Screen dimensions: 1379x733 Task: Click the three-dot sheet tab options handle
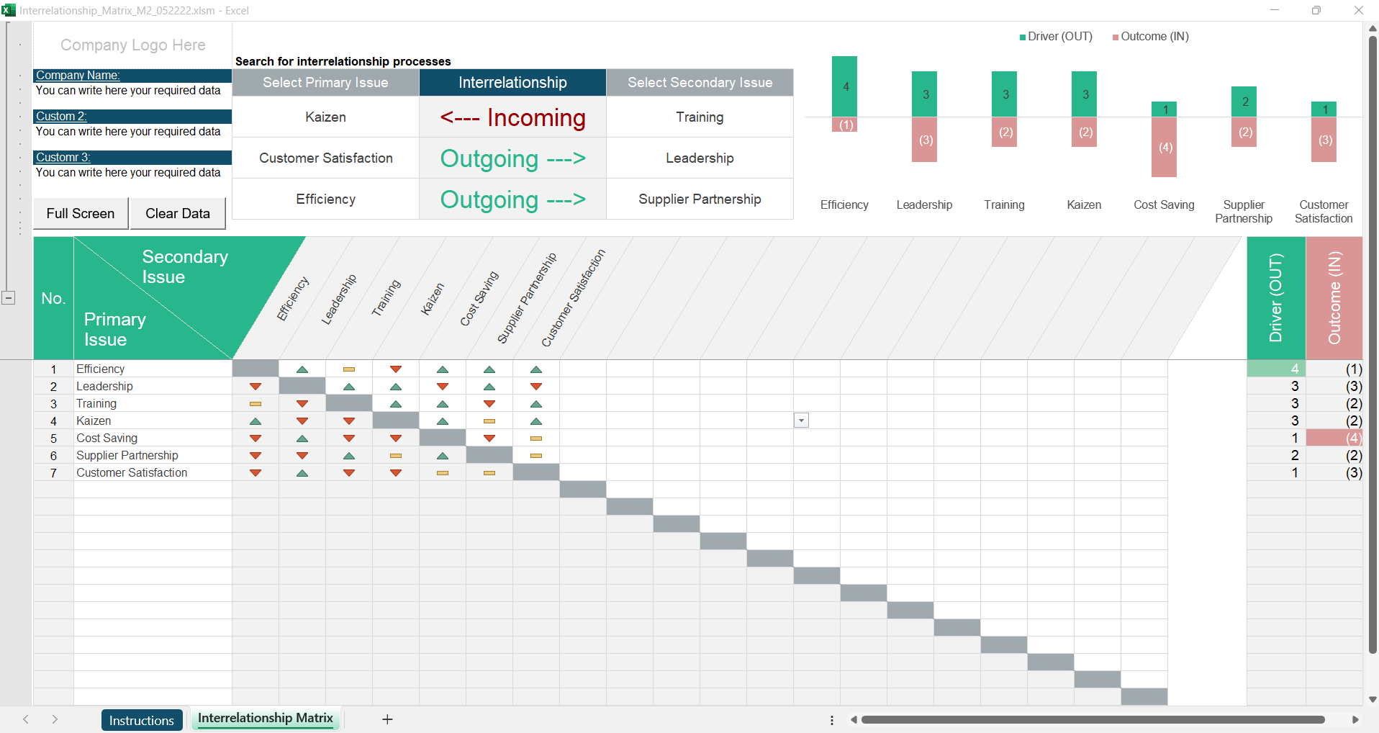832,720
